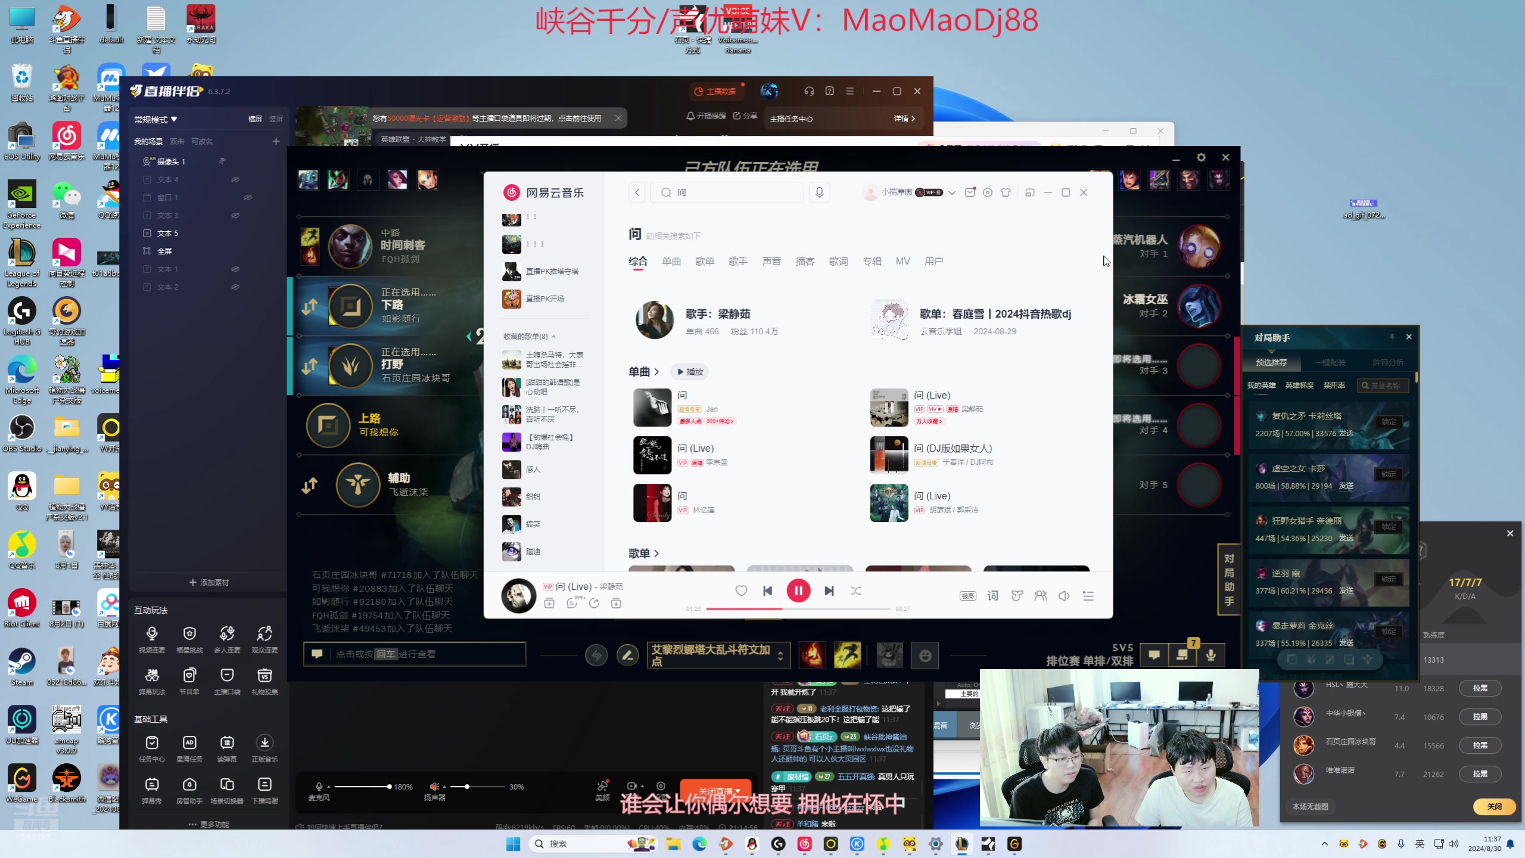The image size is (1525, 858).
Task: Expand the user account dropdown arrow
Action: pyautogui.click(x=952, y=192)
